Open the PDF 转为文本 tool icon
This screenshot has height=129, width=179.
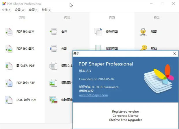point(9,31)
